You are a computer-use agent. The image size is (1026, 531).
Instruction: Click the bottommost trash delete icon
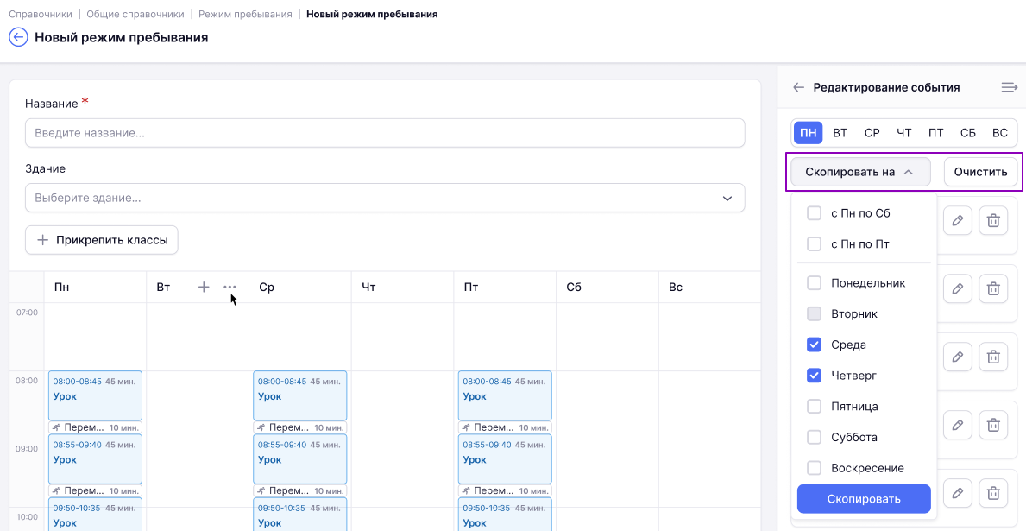pos(993,493)
